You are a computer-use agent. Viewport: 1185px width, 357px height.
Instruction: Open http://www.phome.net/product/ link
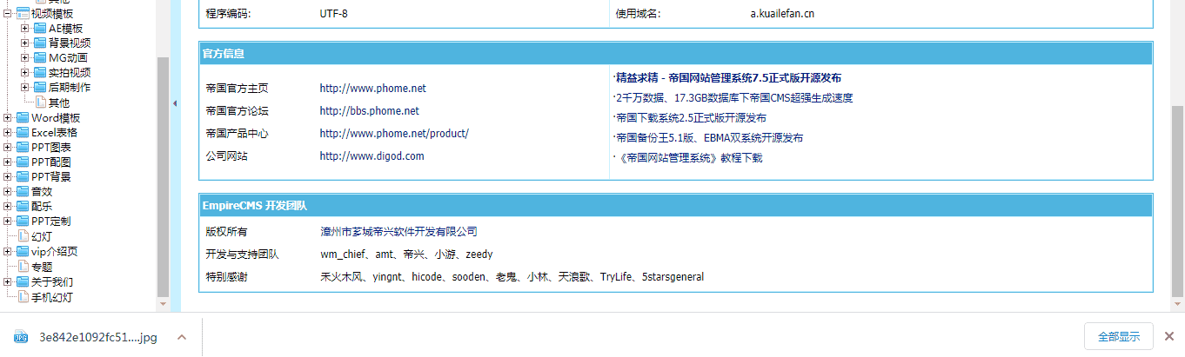pyautogui.click(x=394, y=134)
